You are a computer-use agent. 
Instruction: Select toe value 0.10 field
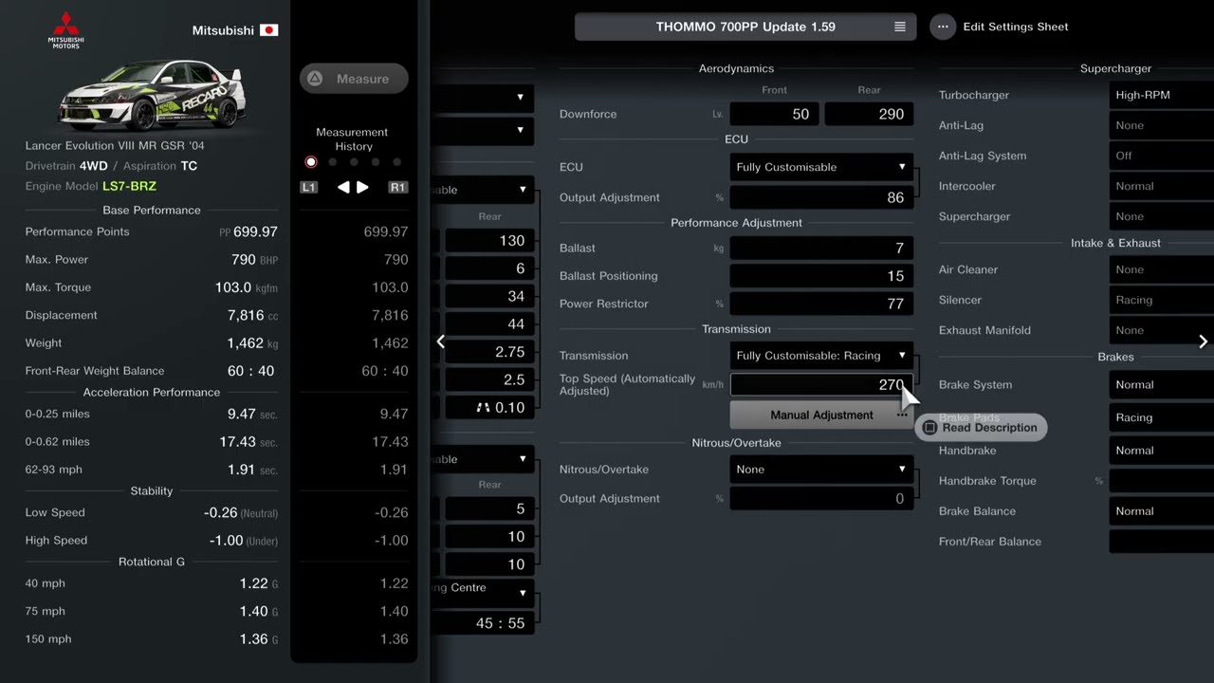[489, 408]
